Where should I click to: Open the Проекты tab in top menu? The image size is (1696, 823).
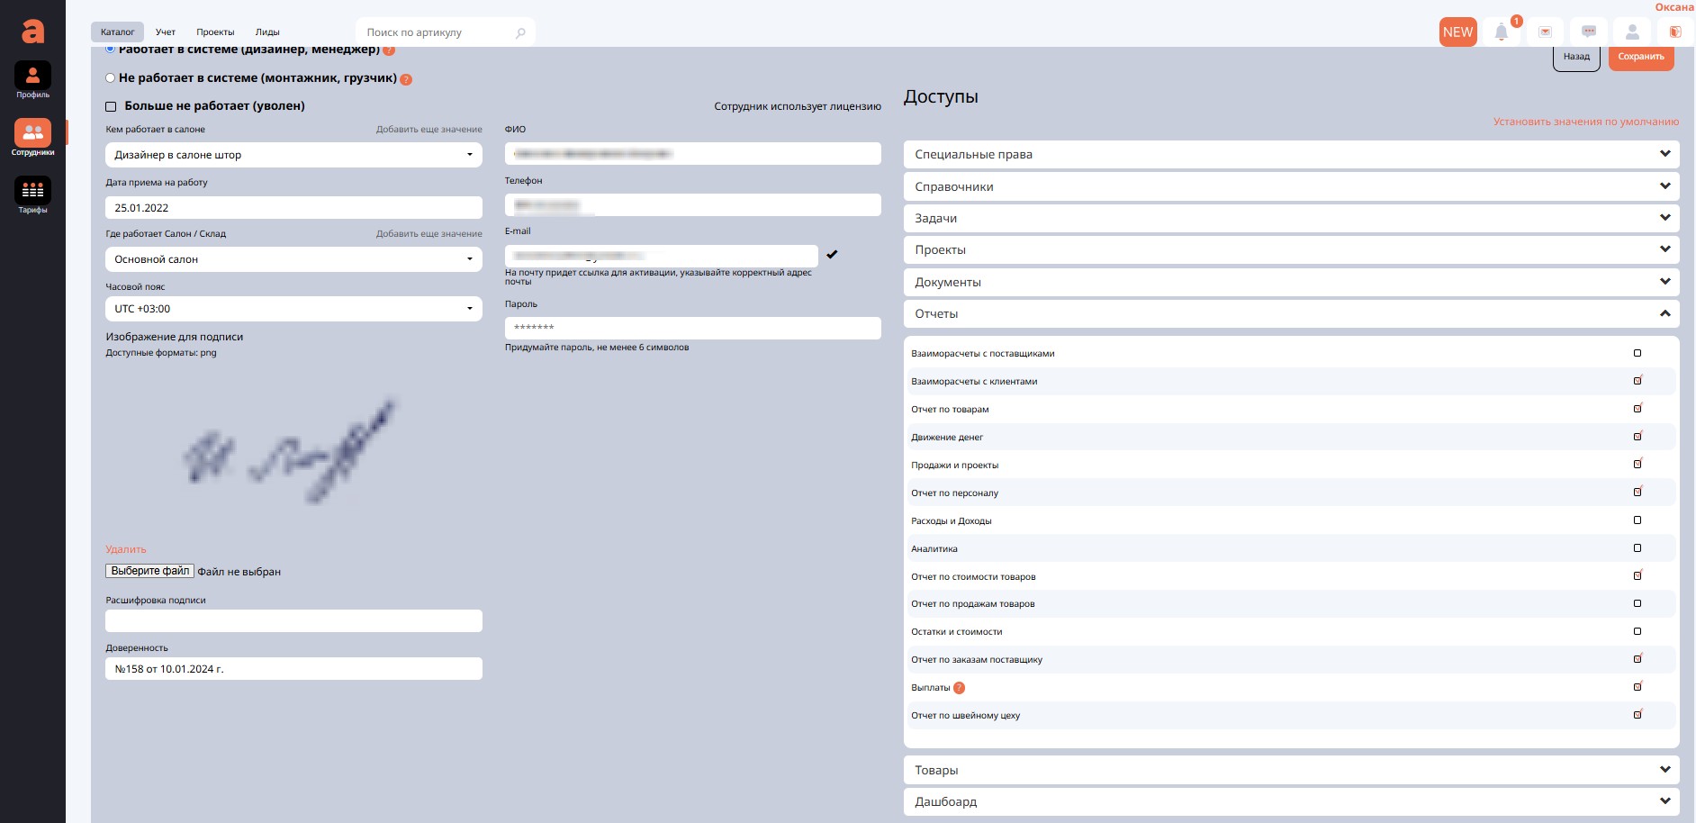[x=215, y=32]
